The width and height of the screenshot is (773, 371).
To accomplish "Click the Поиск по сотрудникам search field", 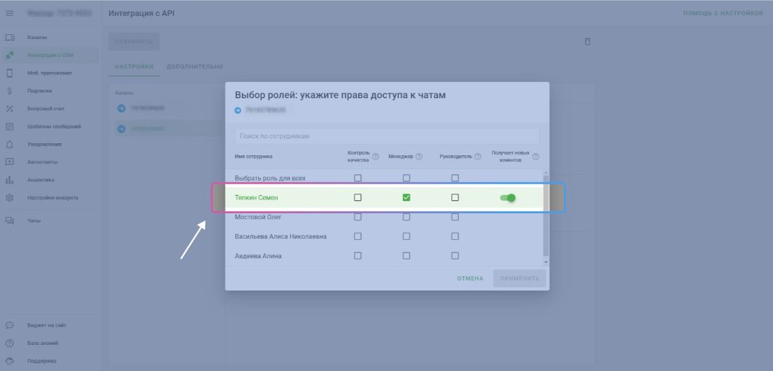I will [x=387, y=136].
